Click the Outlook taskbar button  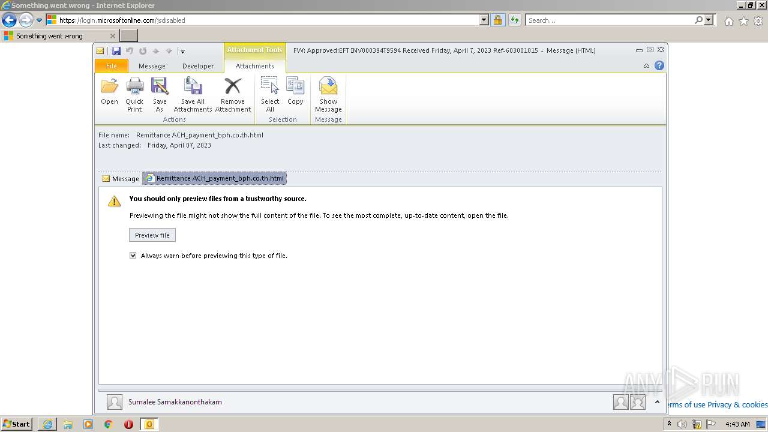[149, 424]
